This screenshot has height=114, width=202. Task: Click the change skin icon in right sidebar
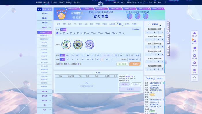pos(194,63)
